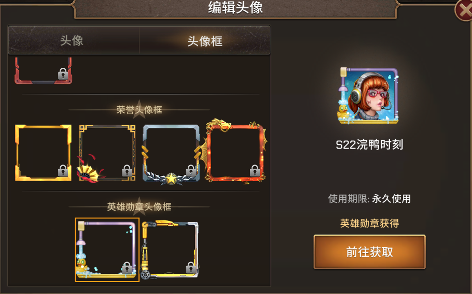Click lock icon on dragon frame
The width and height of the screenshot is (472, 294).
(255, 171)
